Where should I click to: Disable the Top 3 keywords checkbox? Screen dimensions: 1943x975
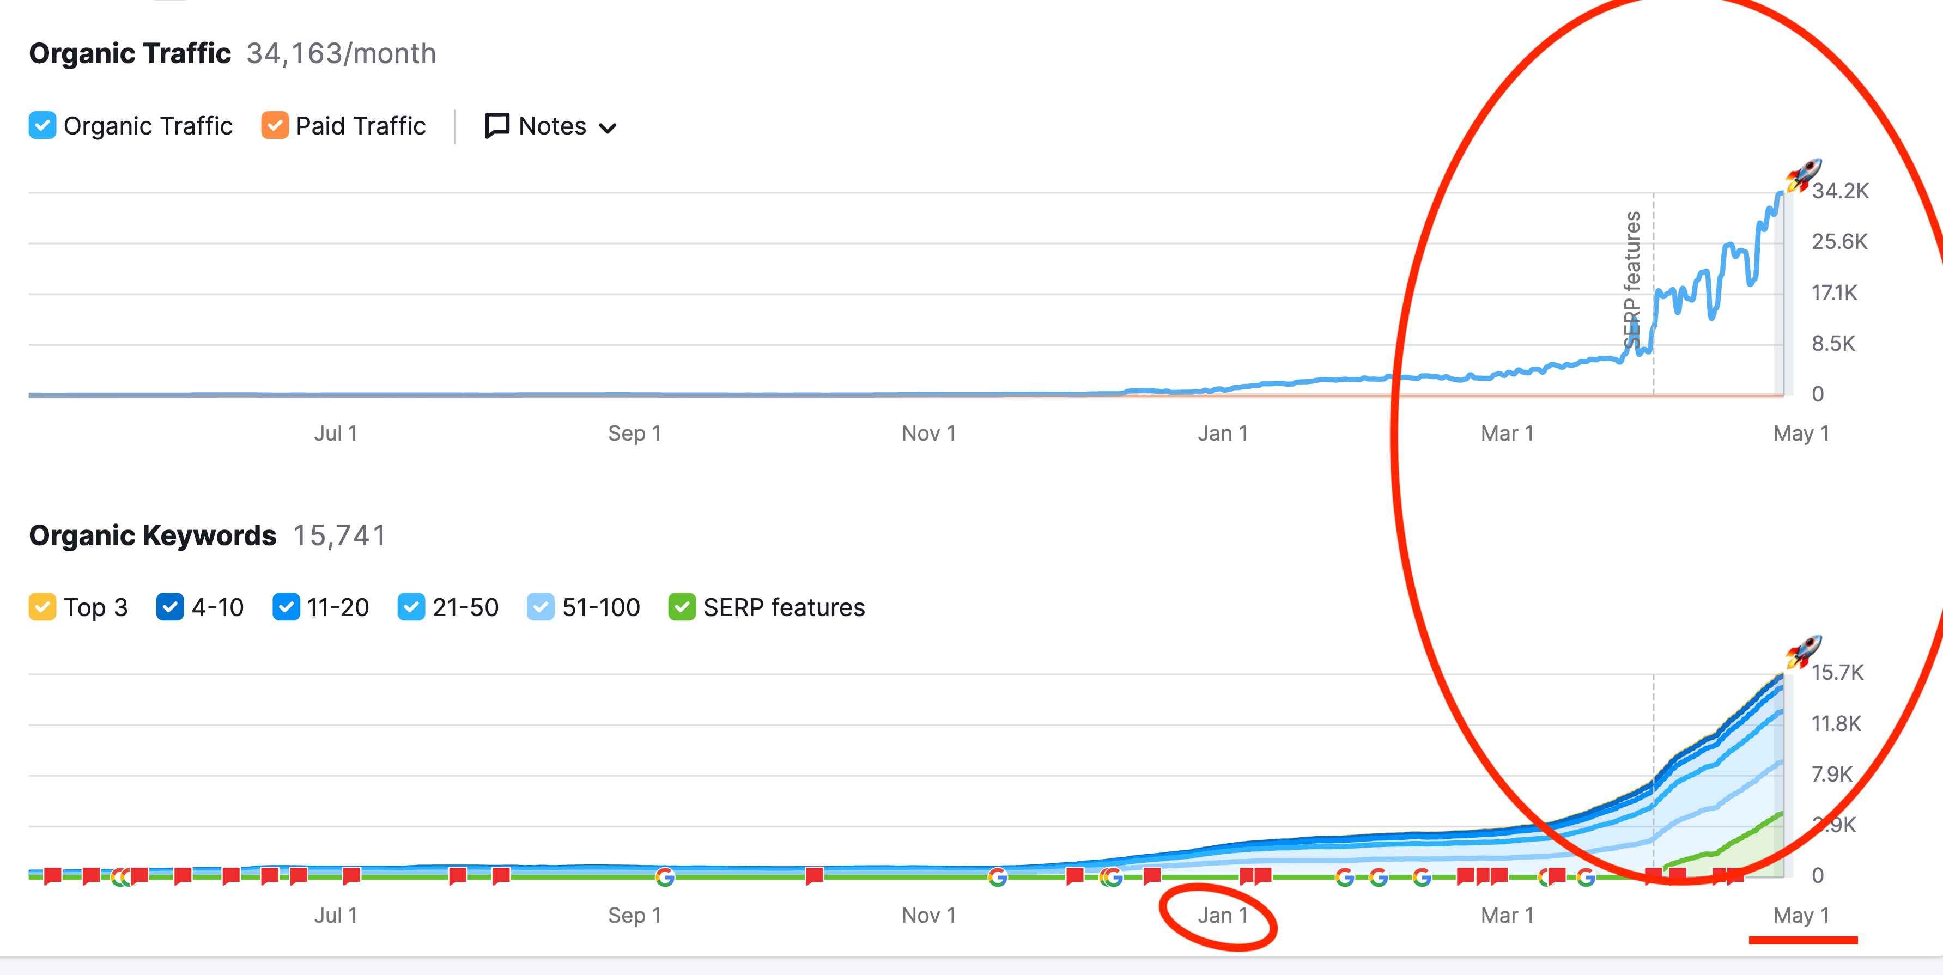pyautogui.click(x=42, y=607)
